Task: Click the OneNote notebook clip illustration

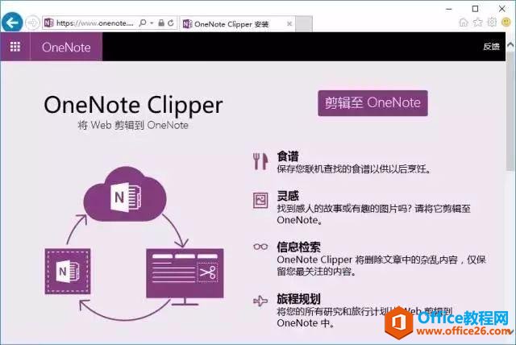Action: pyautogui.click(x=68, y=272)
